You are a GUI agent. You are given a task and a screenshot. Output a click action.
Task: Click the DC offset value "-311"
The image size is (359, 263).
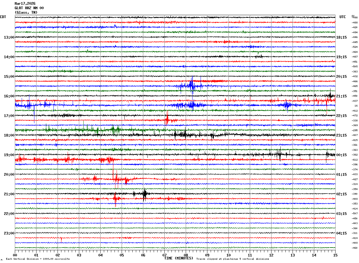[355, 233]
